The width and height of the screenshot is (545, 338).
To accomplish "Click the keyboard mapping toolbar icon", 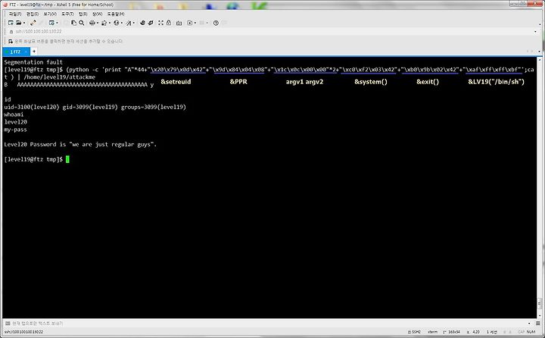I will 179,23.
